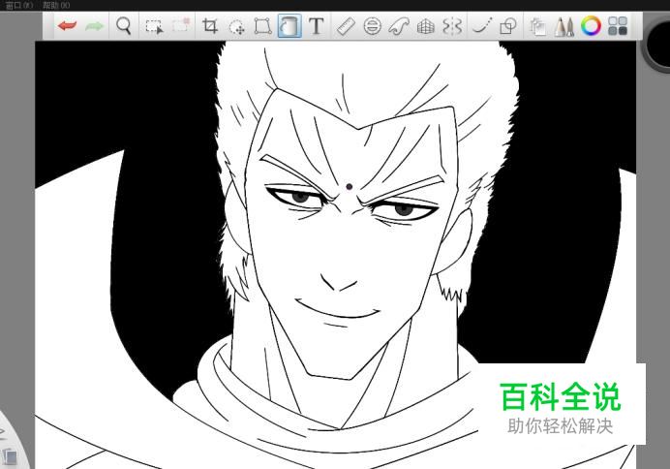Enable the Ellipse guide
This screenshot has width=670, height=469.
click(x=372, y=26)
